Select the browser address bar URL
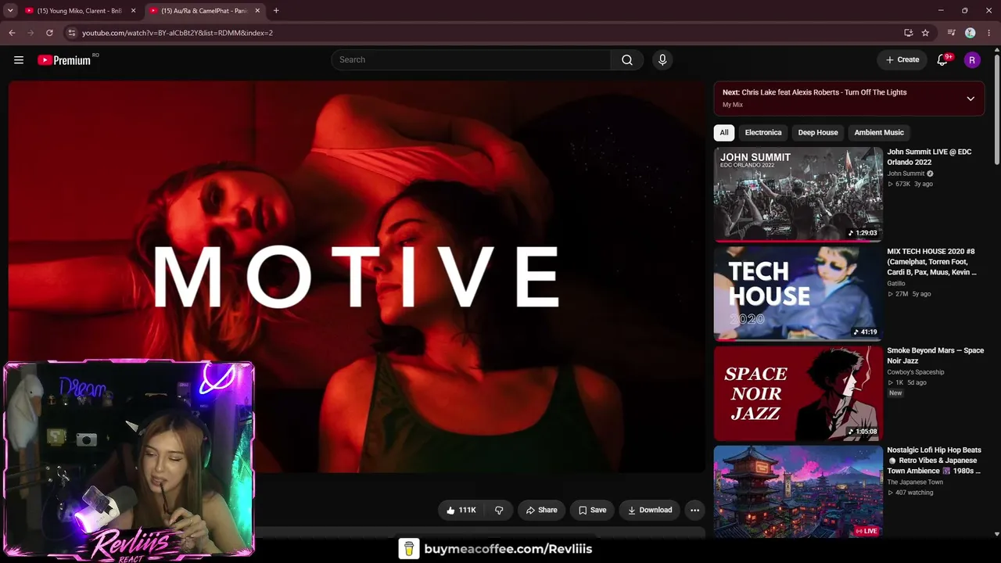The height and width of the screenshot is (563, 1001). [x=178, y=33]
